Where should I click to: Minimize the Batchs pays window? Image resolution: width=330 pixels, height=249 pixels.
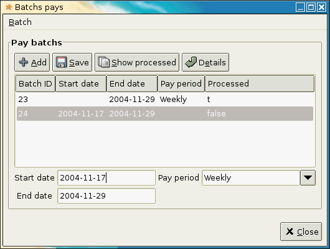[x=300, y=7]
